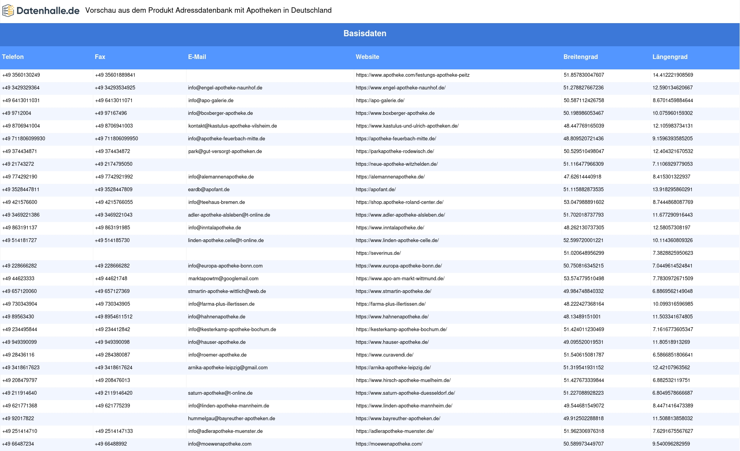
Task: Select fax number +49 2514147133
Action: (x=114, y=431)
